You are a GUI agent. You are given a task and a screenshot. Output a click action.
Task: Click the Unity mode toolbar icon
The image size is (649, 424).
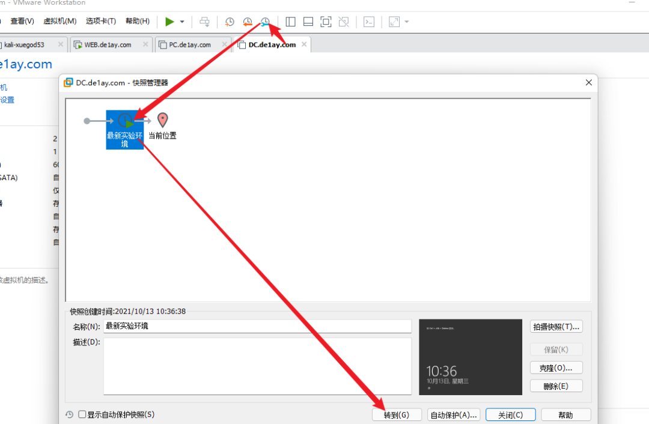344,22
